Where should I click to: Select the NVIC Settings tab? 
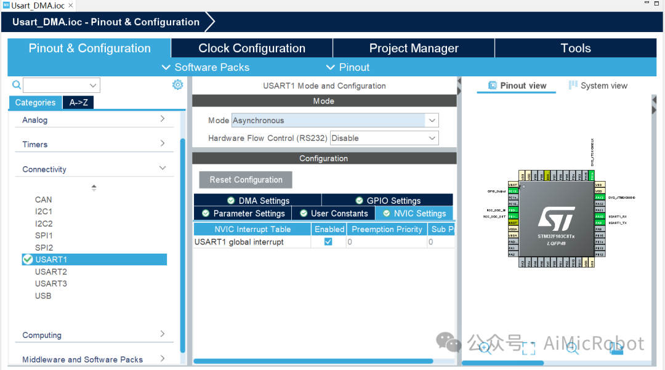point(414,213)
